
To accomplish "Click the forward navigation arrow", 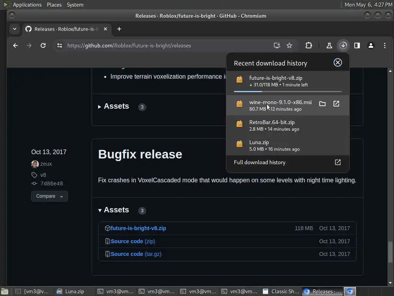I will 29,45.
